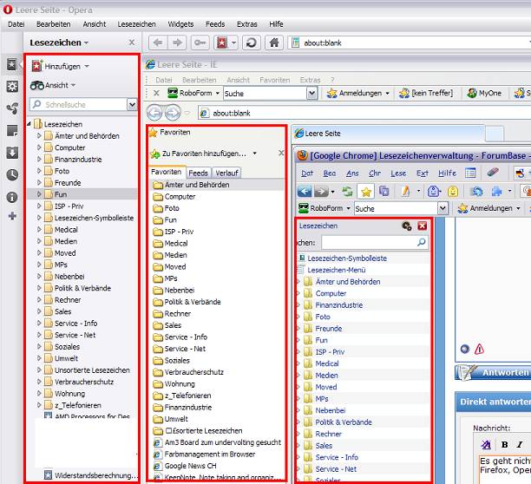Expand the Computer folder in Opera bookmarks
The height and width of the screenshot is (484, 531).
pyautogui.click(x=39, y=147)
